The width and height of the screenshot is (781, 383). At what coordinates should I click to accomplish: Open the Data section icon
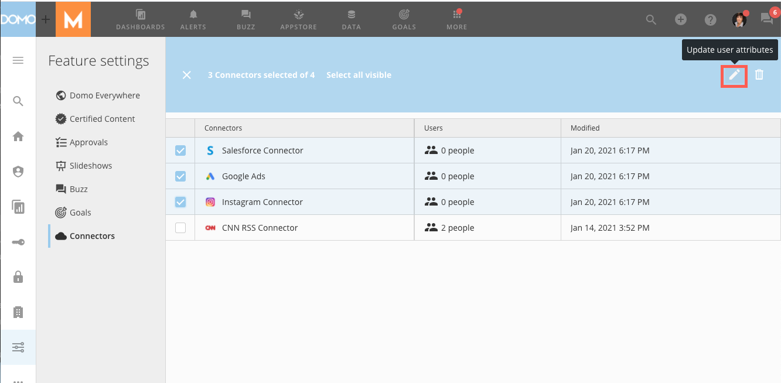click(x=351, y=19)
